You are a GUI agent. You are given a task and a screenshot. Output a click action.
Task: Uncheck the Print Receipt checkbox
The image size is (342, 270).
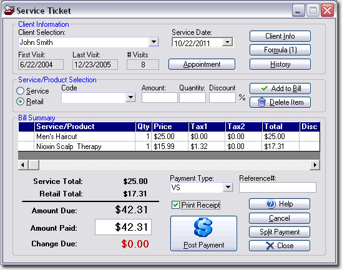pyautogui.click(x=175, y=205)
